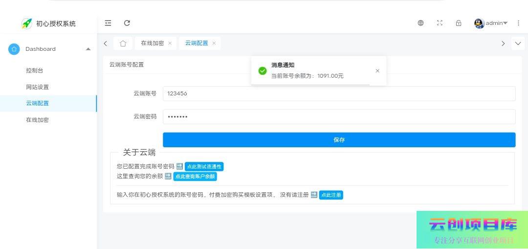
Task: Dismiss the 消息通知 notification
Action: pyautogui.click(x=377, y=71)
